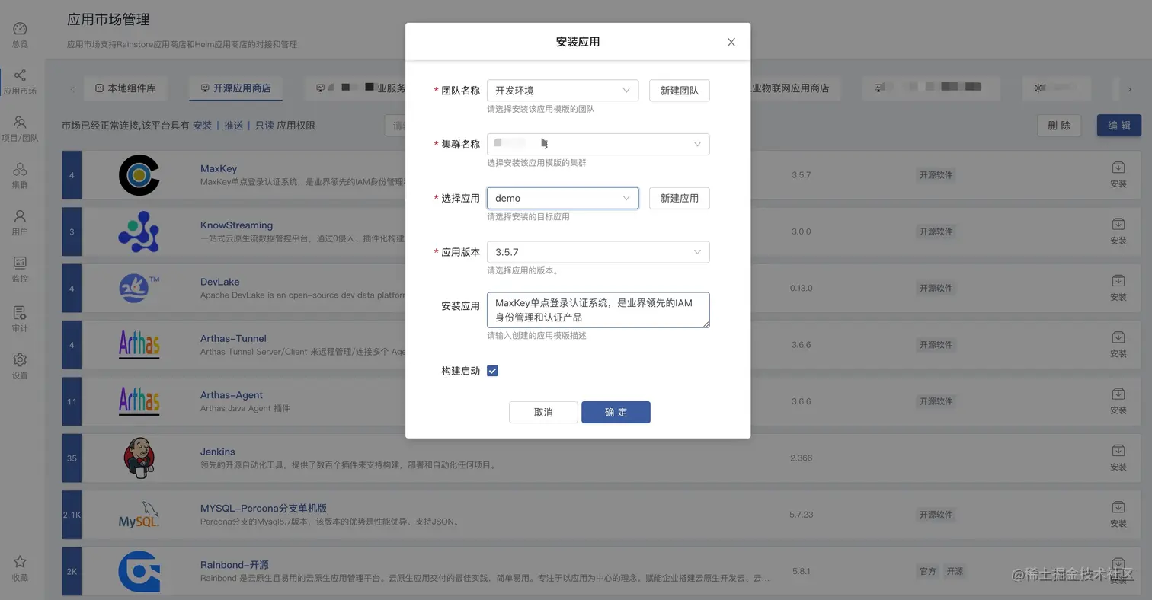Click the 新建应用 button

[679, 198]
